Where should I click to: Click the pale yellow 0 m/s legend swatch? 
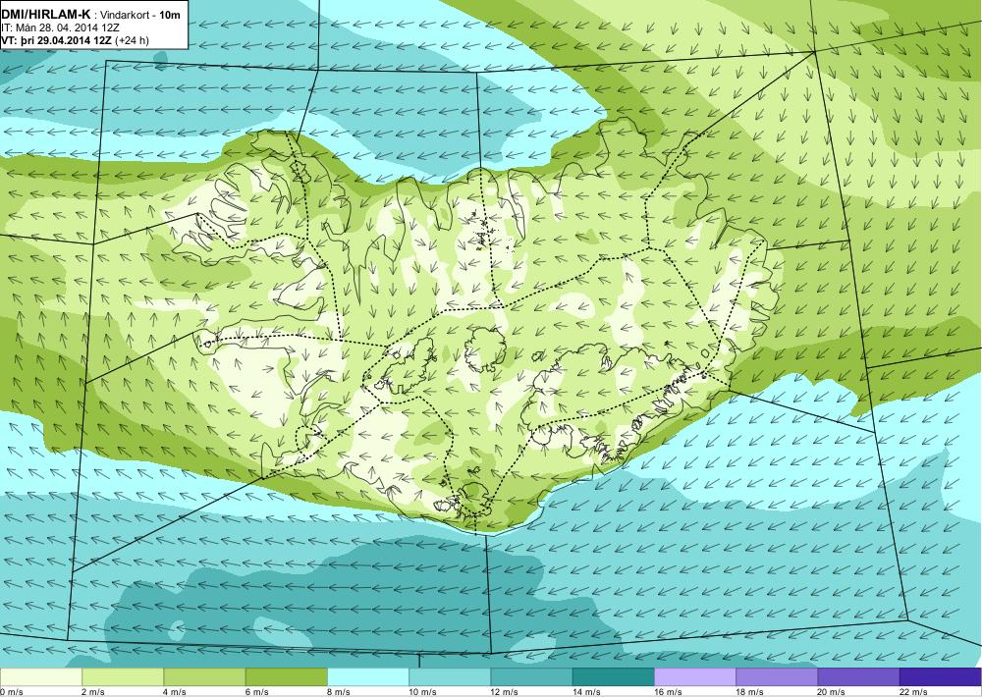[40, 676]
